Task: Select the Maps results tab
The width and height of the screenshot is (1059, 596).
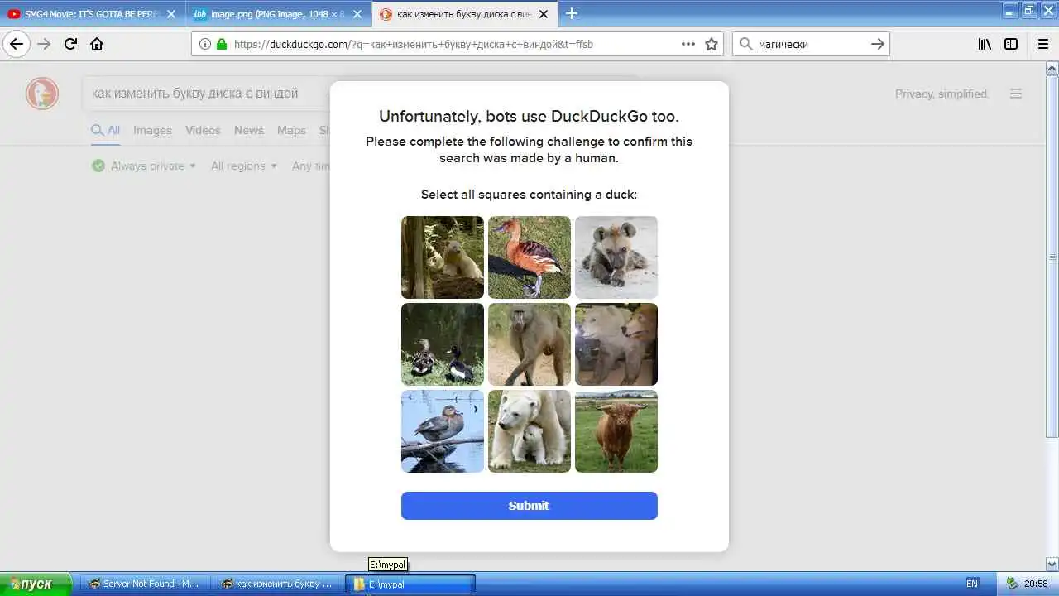Action: (291, 130)
